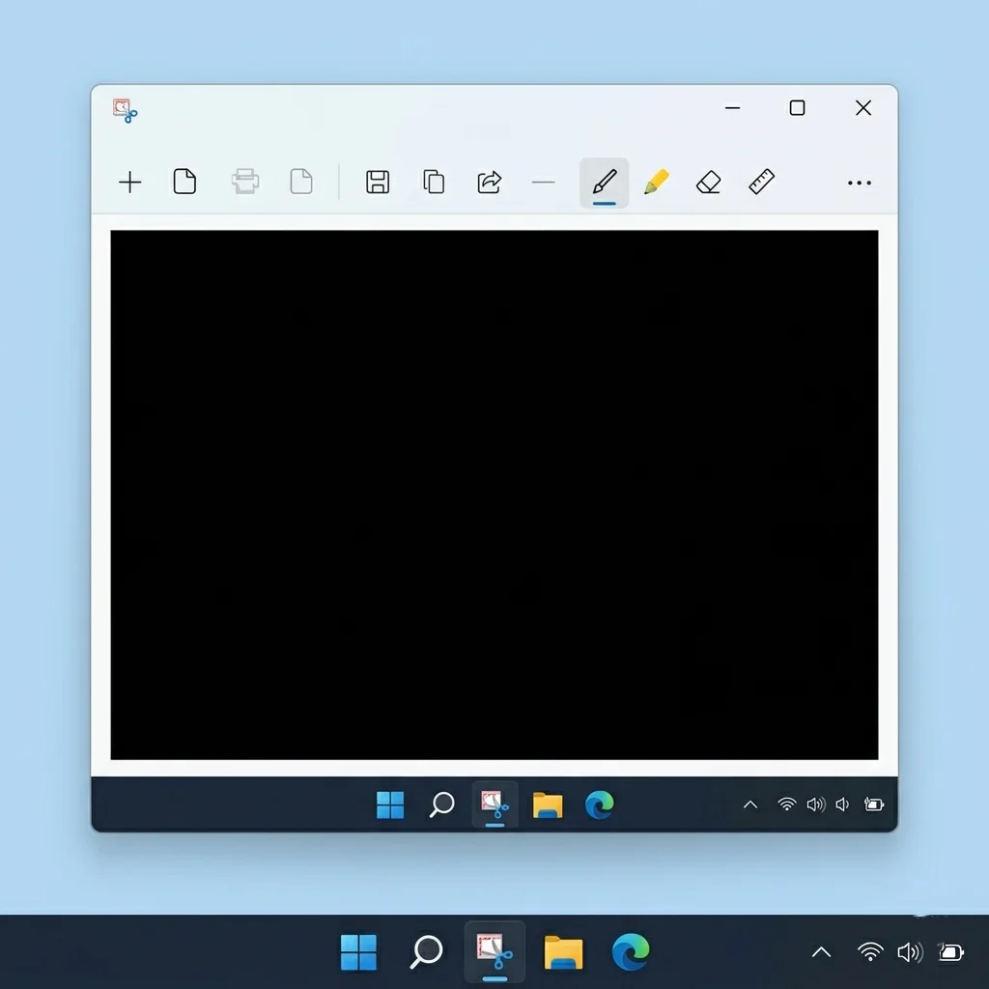Viewport: 989px width, 989px height.
Task: Open the pen options with its underline indicator
Action: tap(604, 183)
